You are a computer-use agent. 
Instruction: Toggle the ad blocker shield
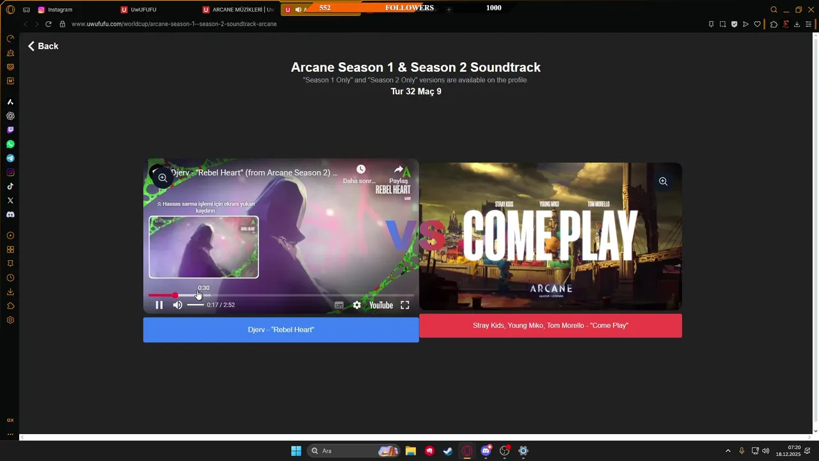point(734,24)
